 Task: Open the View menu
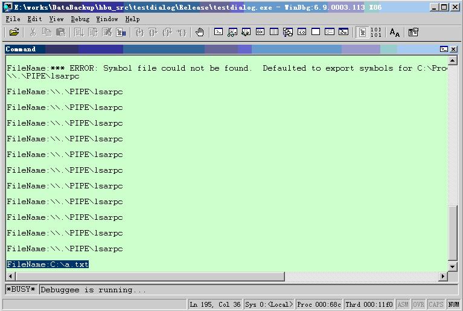56,19
